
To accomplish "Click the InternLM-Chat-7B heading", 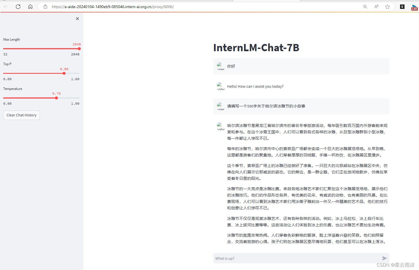I will click(x=256, y=48).
